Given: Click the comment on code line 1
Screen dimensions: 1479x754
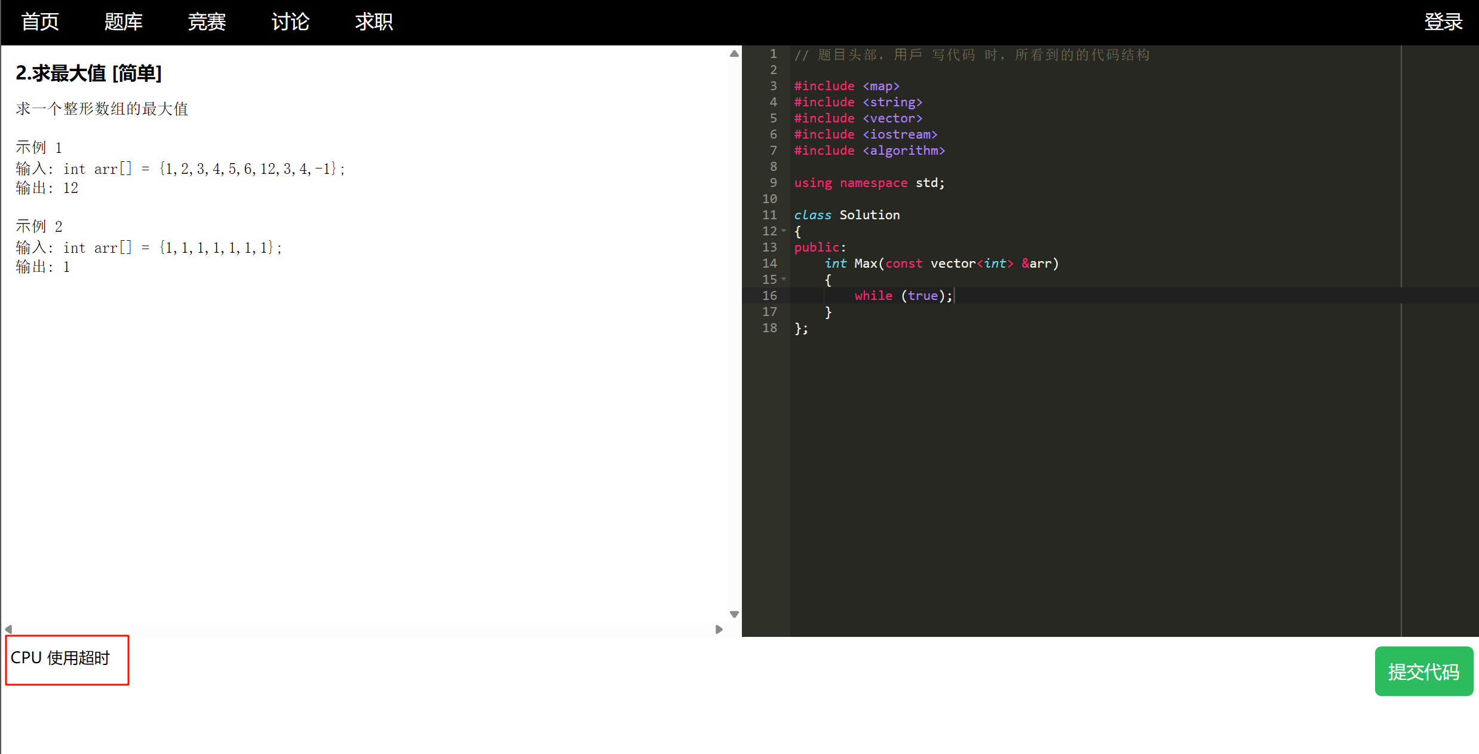Looking at the screenshot, I should (971, 54).
